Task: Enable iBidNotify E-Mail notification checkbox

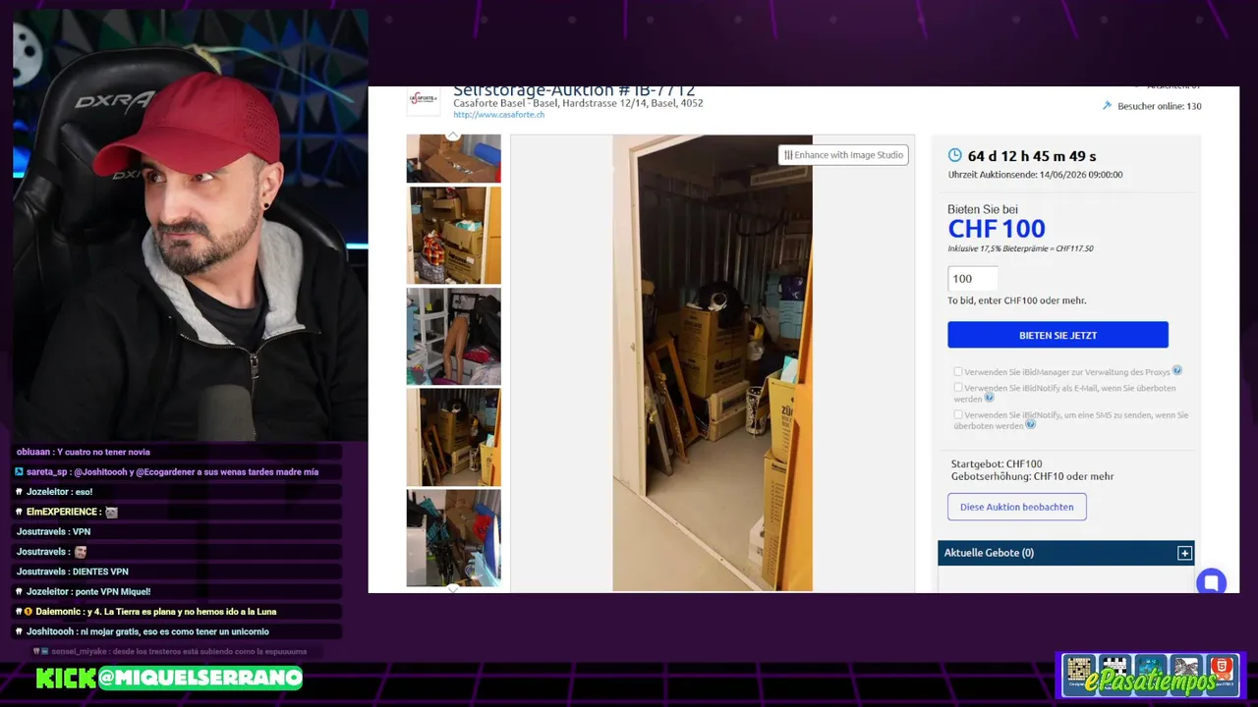Action: (958, 388)
